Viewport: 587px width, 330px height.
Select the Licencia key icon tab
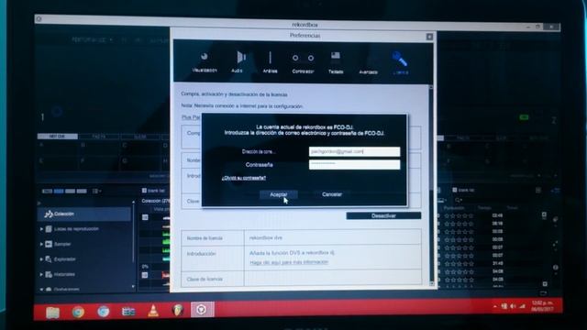[x=400, y=63]
